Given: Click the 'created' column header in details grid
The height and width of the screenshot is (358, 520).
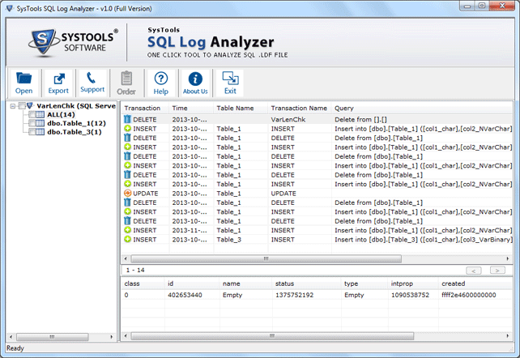Looking at the screenshot, I should point(475,283).
